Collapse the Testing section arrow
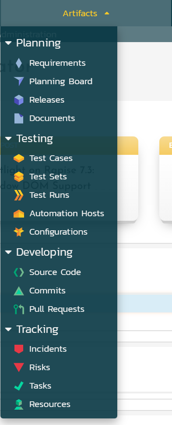This screenshot has height=425, width=172. (x=8, y=139)
